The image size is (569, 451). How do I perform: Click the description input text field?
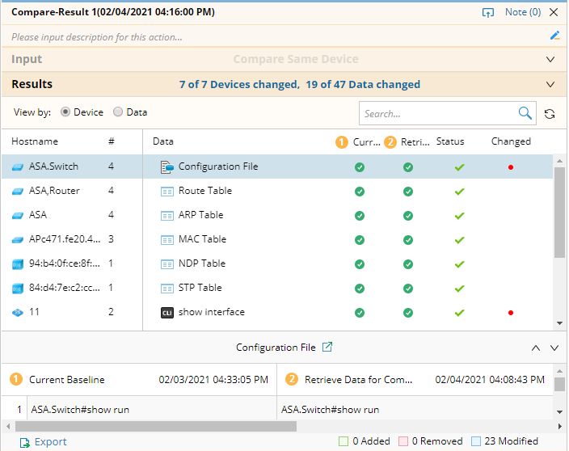[275, 36]
